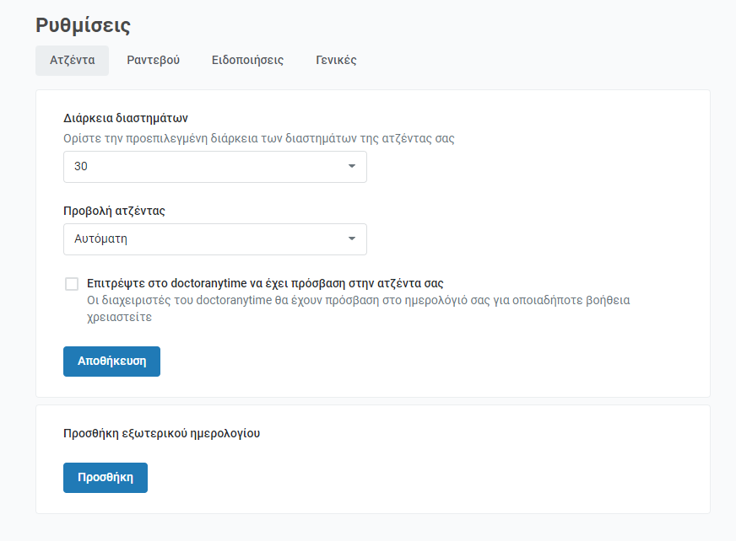Image resolution: width=736 pixels, height=541 pixels.
Task: Click the Διάρκεια διαστημάτων field label
Action: pos(126,118)
